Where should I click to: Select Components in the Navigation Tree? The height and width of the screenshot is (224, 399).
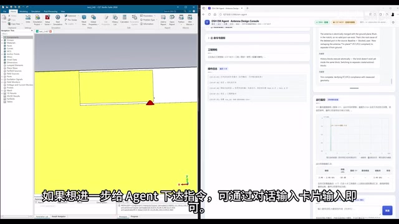tap(12, 37)
